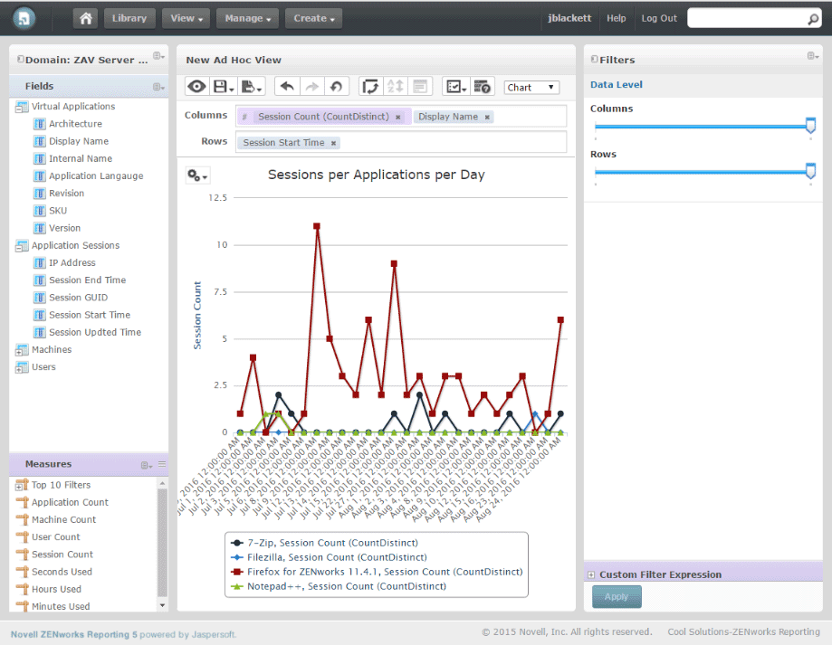Open the Save floppy-disk menu
The image size is (832, 645).
tap(223, 86)
